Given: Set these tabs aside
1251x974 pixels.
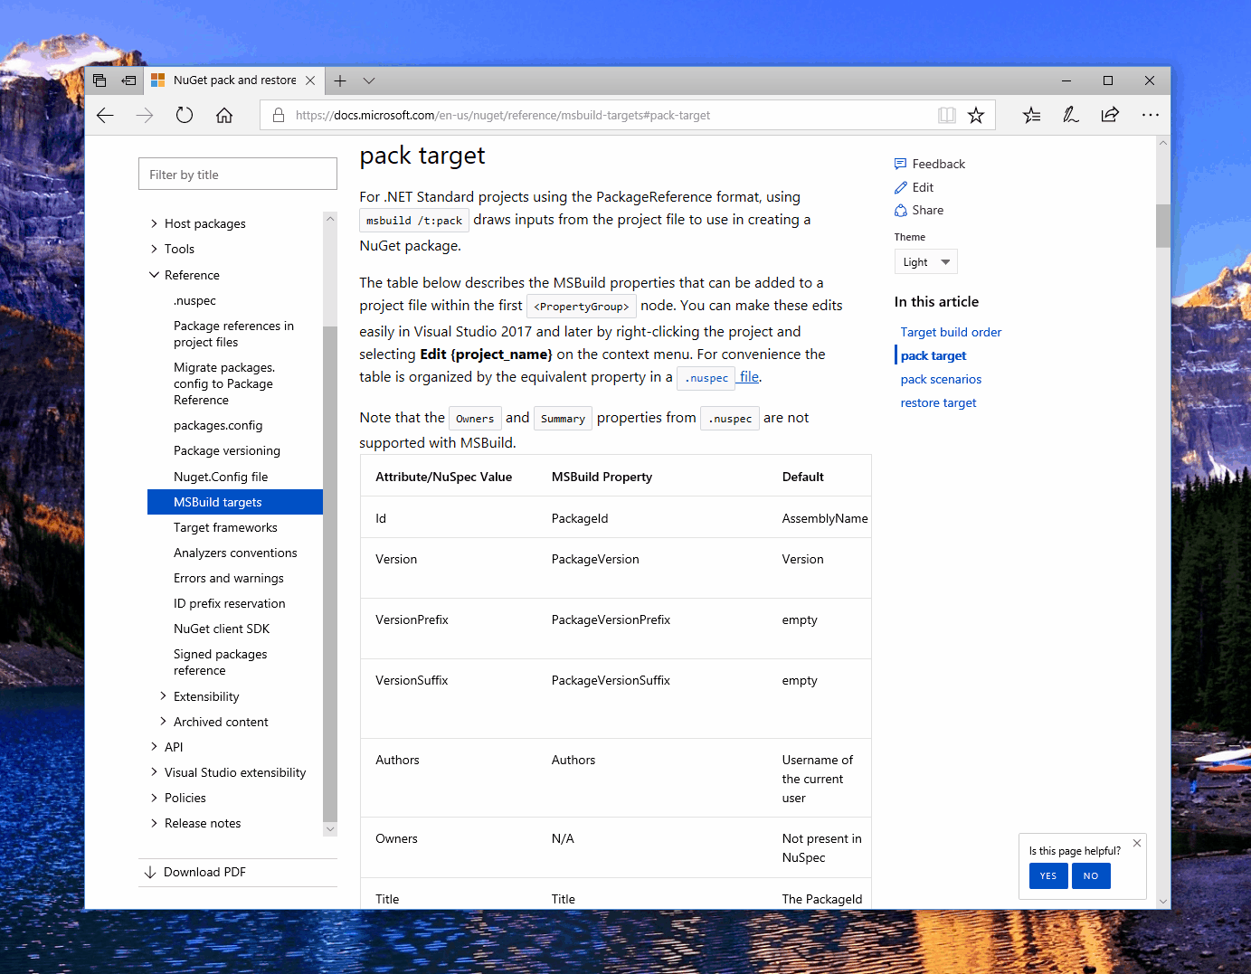Looking at the screenshot, I should pyautogui.click(x=129, y=80).
